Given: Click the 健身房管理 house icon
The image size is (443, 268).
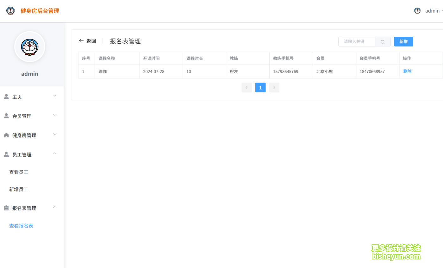Looking at the screenshot, I should 6,134.
